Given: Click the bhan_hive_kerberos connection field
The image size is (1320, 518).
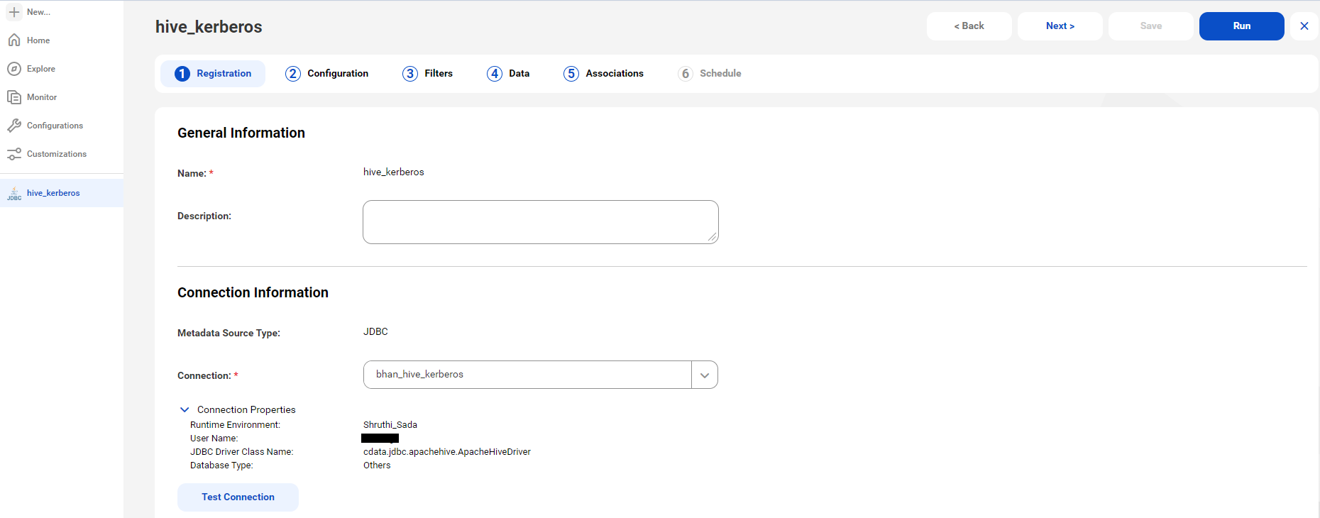Looking at the screenshot, I should pyautogui.click(x=527, y=375).
